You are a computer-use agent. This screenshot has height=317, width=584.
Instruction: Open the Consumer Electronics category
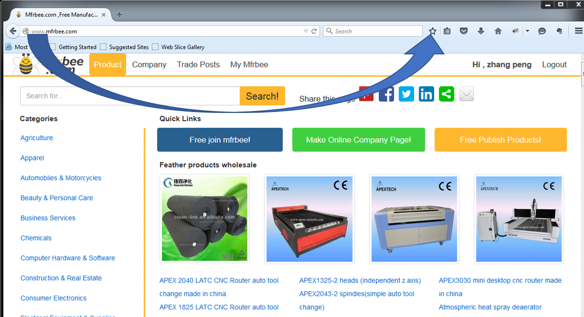[x=53, y=298]
